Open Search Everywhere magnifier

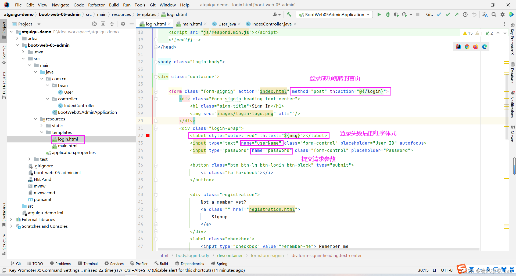(494, 14)
